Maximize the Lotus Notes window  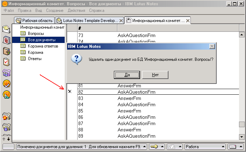point(235,4)
